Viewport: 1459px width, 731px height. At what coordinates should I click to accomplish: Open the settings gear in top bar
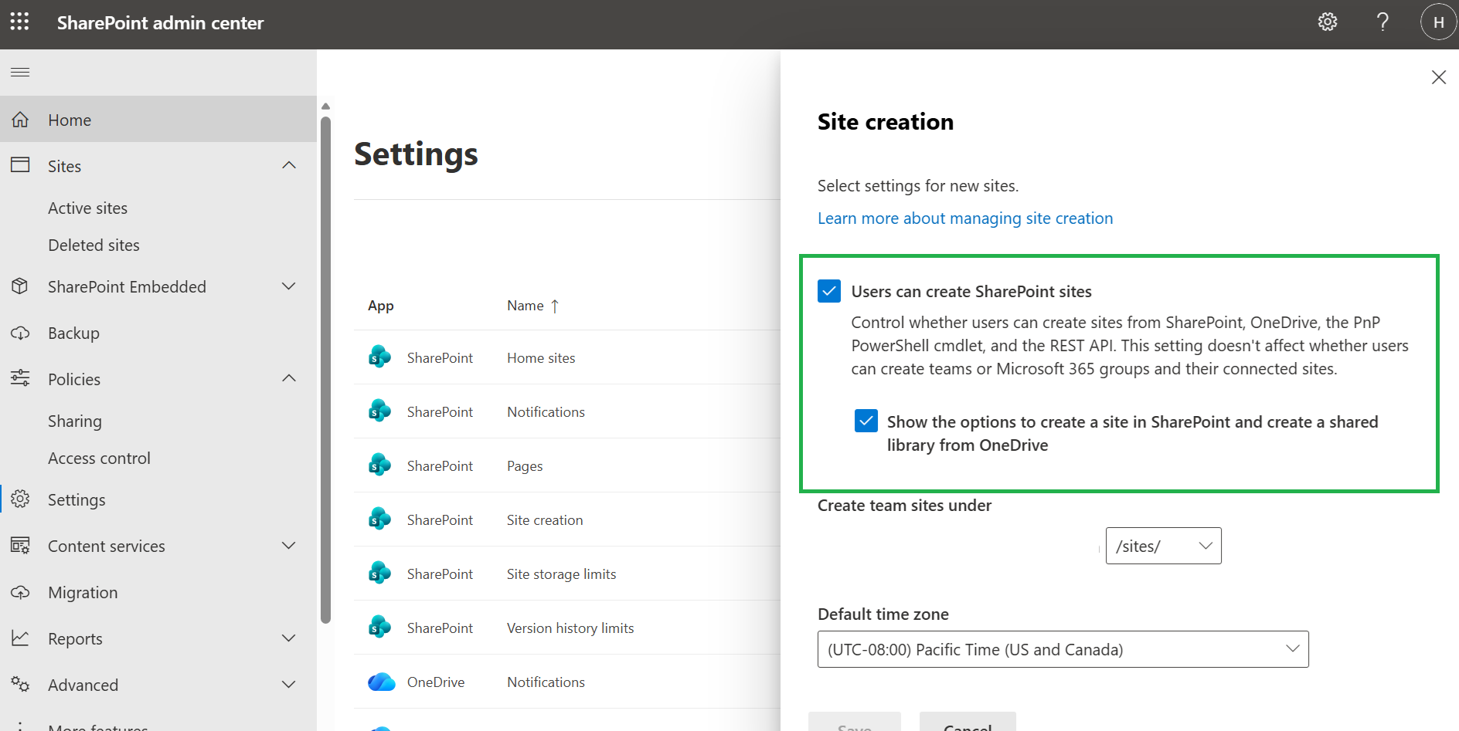(x=1328, y=22)
